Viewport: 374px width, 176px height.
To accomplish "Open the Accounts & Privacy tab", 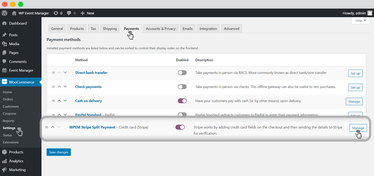I will click(161, 29).
